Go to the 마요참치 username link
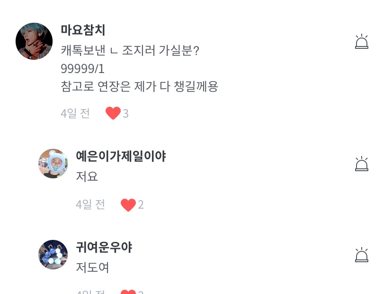392x294 pixels. [83, 30]
